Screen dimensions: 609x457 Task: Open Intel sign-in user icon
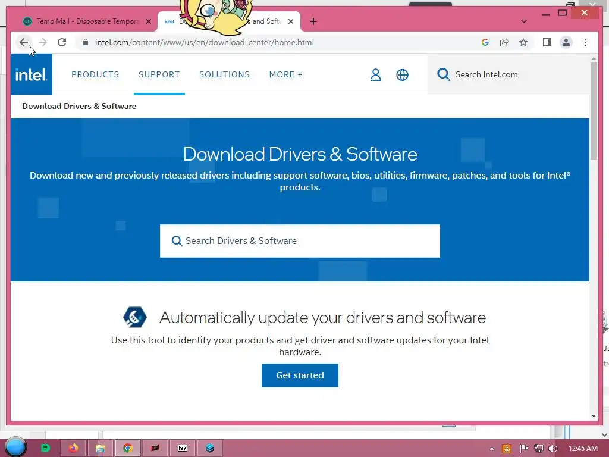(376, 74)
